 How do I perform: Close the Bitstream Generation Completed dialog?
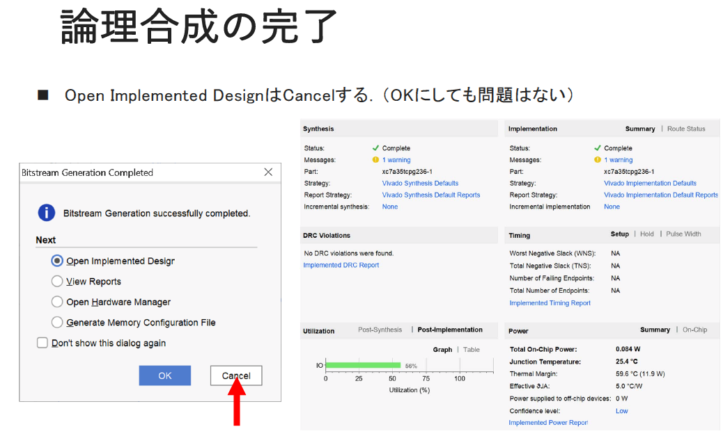point(268,172)
